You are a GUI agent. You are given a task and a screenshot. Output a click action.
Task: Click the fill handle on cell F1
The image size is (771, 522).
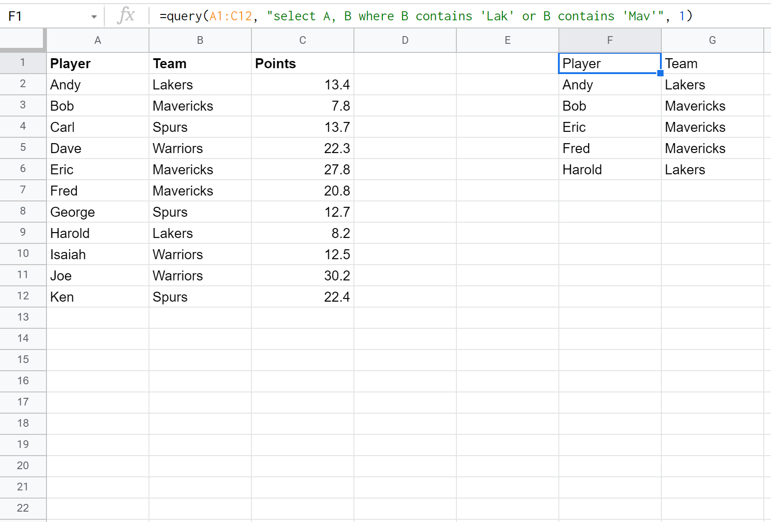(660, 73)
